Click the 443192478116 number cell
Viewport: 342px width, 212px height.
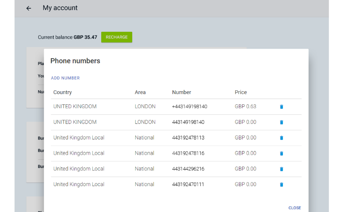coord(188,153)
